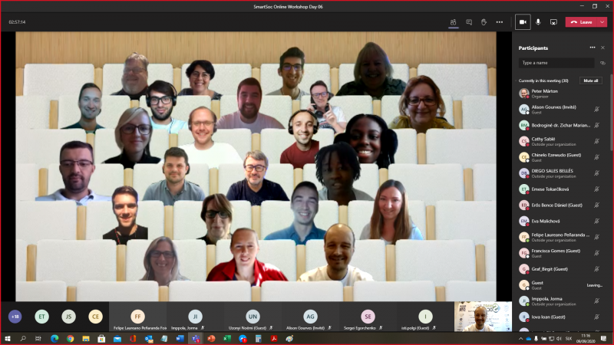614x345 pixels.
Task: Click the Raise hand icon
Action: coord(484,22)
